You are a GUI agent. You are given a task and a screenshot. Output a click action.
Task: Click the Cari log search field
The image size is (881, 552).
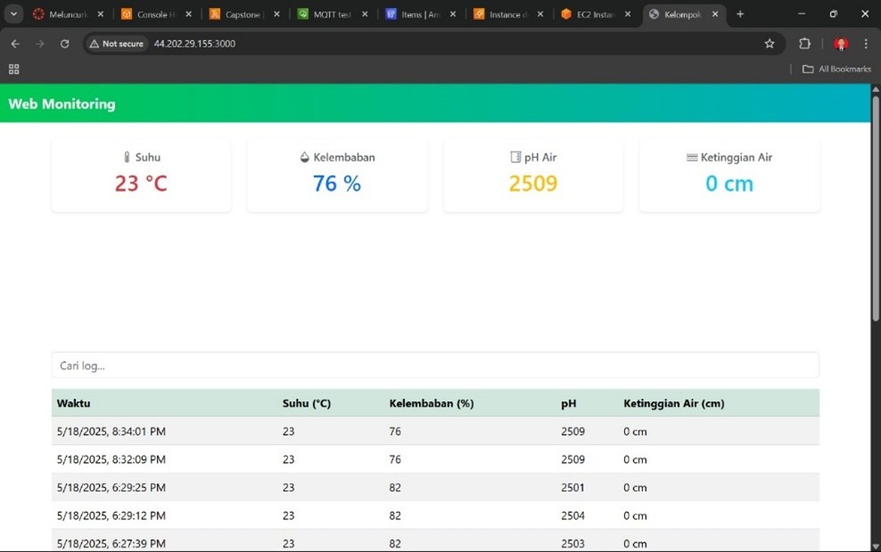pos(434,366)
